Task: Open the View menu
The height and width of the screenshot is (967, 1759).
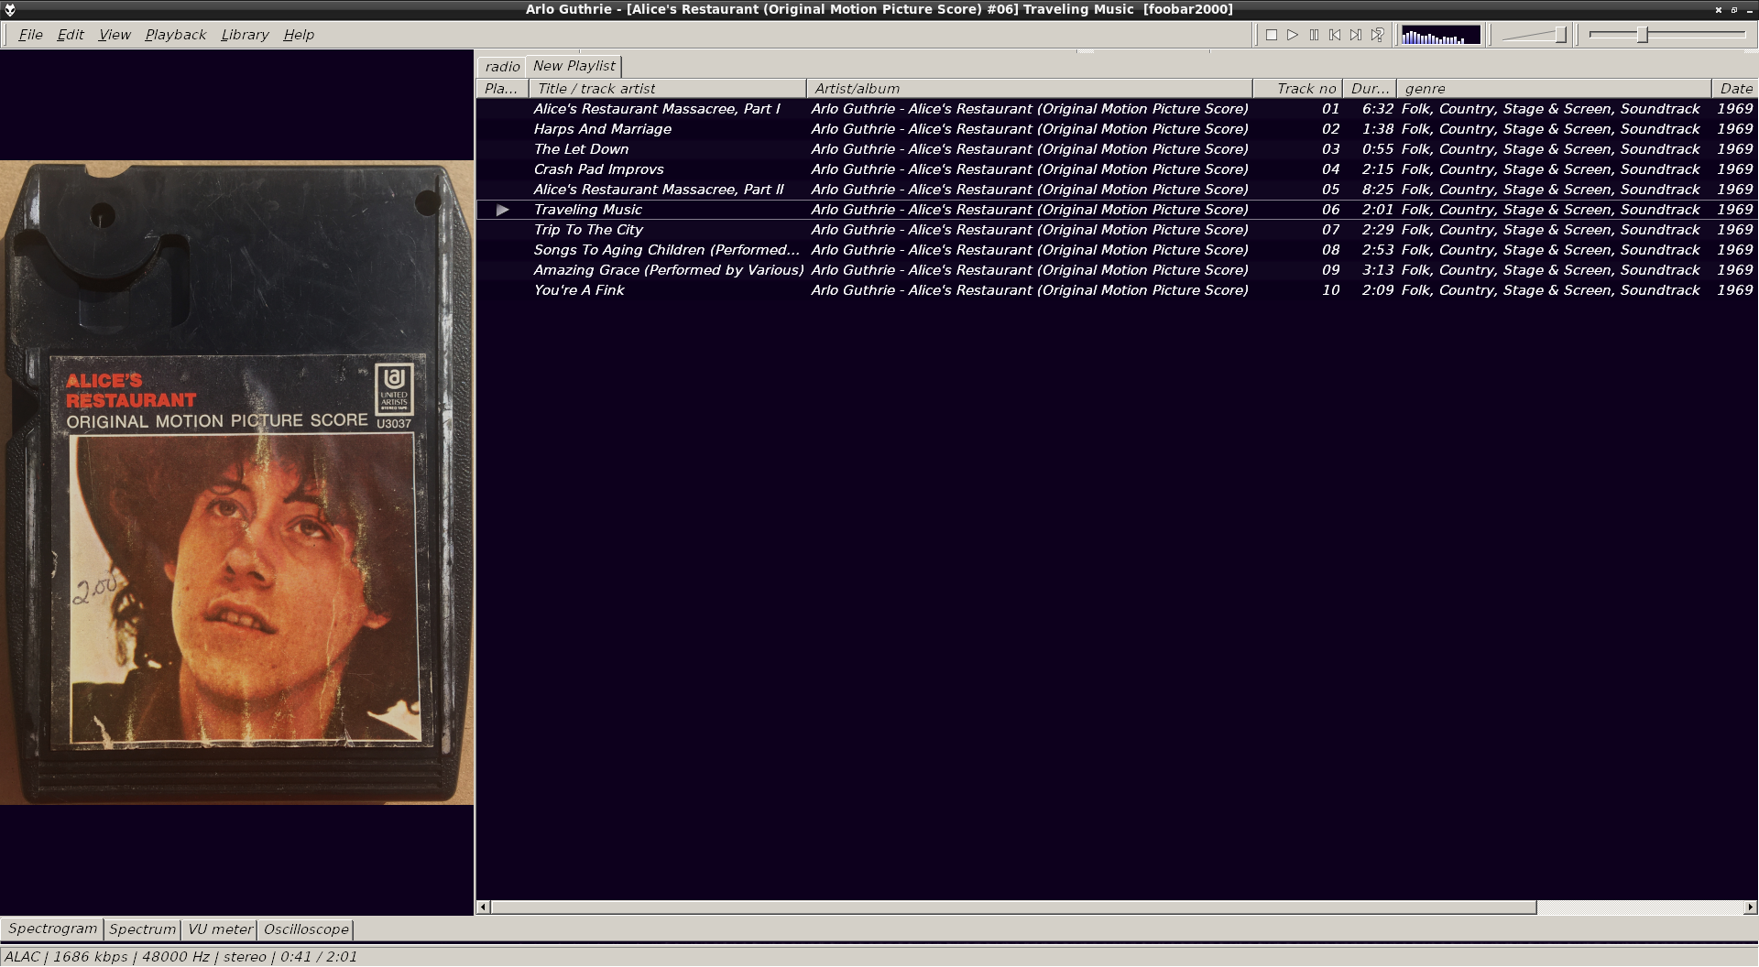Action: [115, 35]
